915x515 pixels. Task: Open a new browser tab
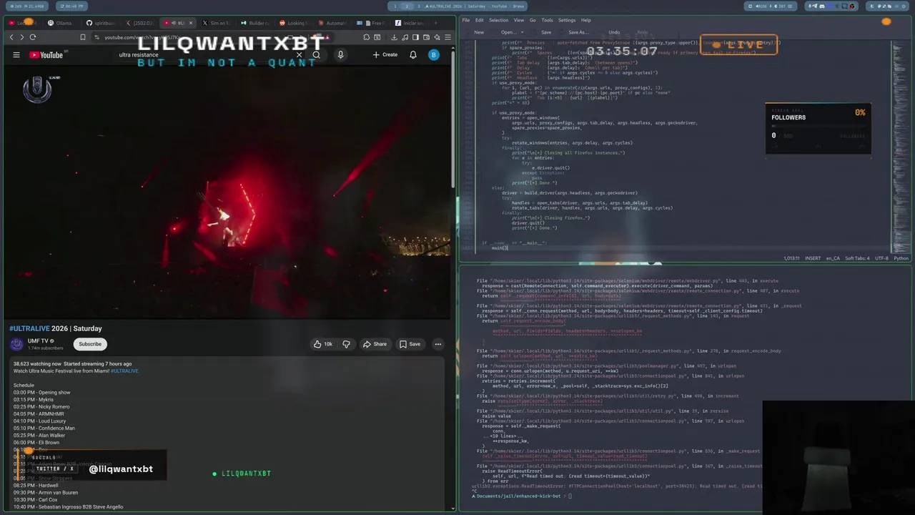click(435, 23)
